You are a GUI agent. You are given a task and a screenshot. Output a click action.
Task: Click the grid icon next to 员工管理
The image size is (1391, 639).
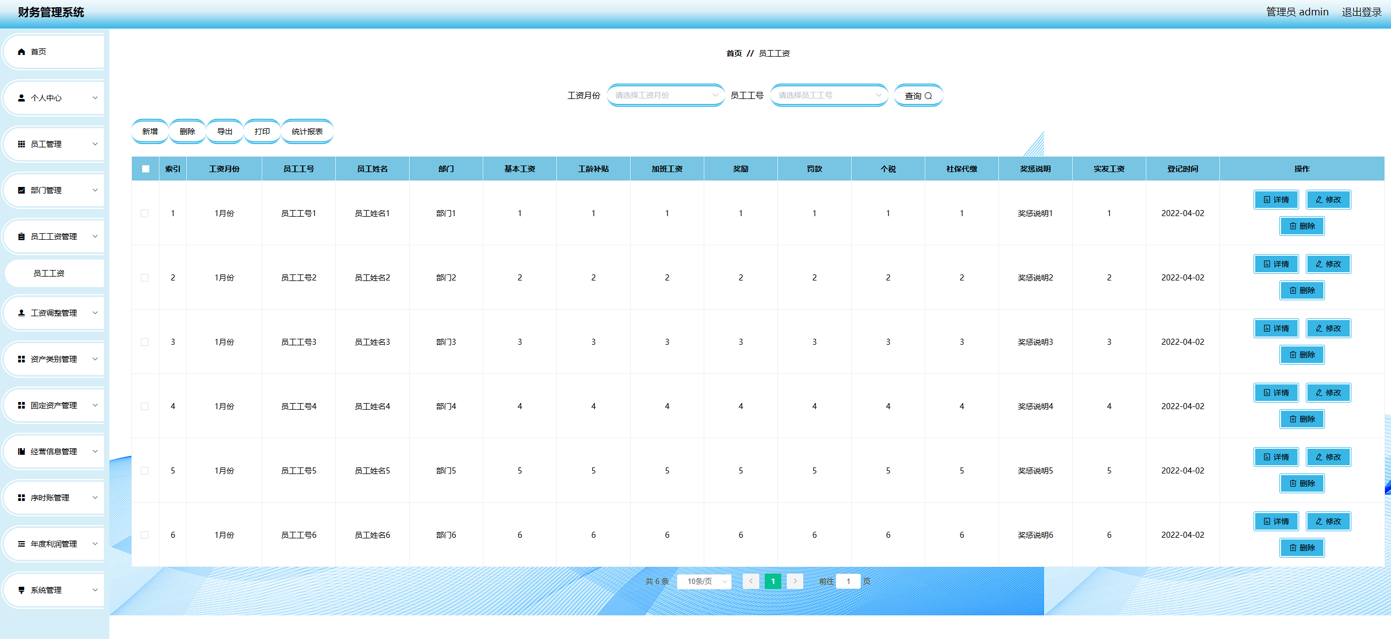[x=21, y=144]
